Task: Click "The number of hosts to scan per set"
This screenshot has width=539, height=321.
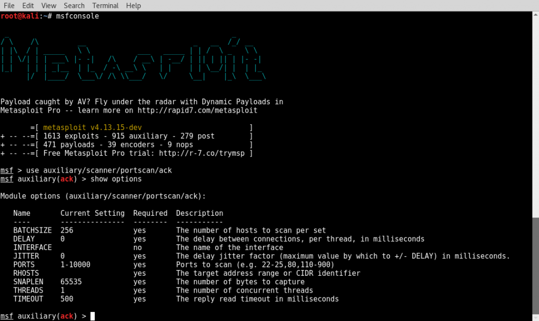Action: [x=251, y=230]
